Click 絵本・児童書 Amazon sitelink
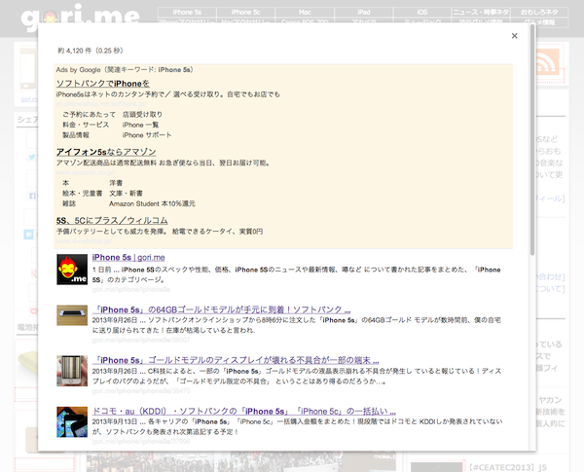This screenshot has height=472, width=584. (x=83, y=194)
